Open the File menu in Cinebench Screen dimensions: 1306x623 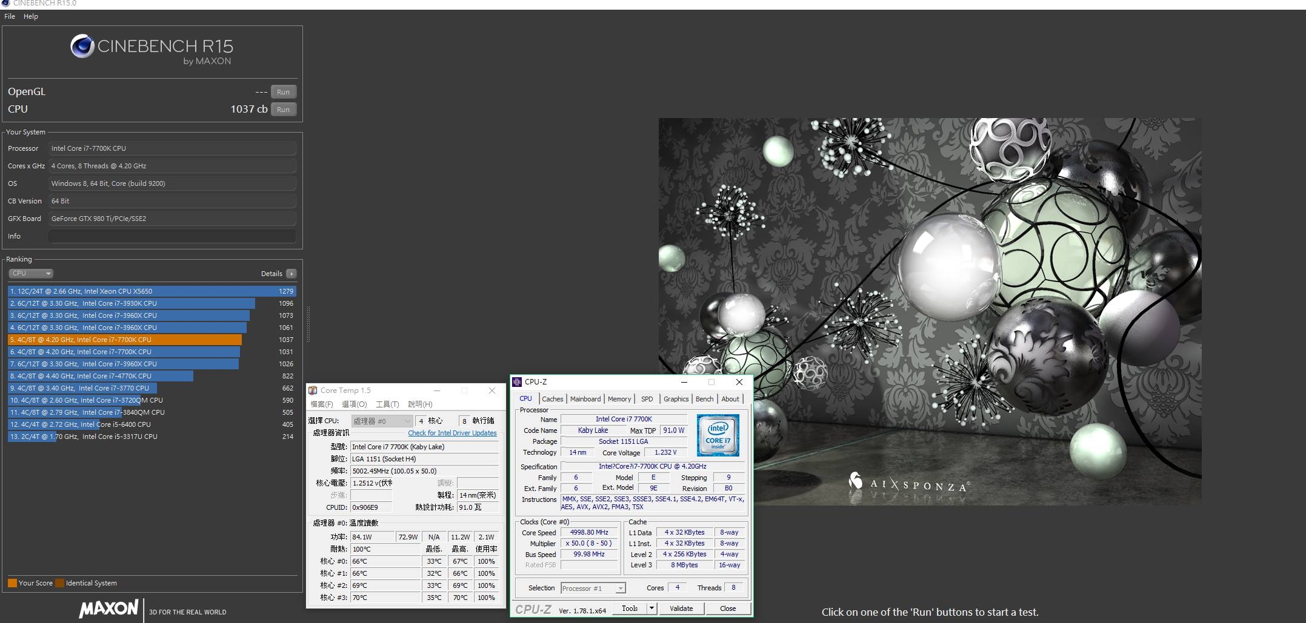click(x=10, y=16)
